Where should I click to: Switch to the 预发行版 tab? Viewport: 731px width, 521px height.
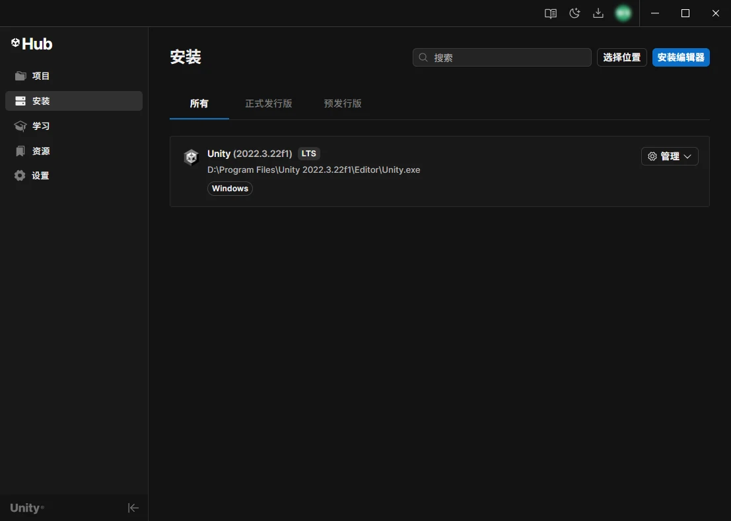[342, 104]
